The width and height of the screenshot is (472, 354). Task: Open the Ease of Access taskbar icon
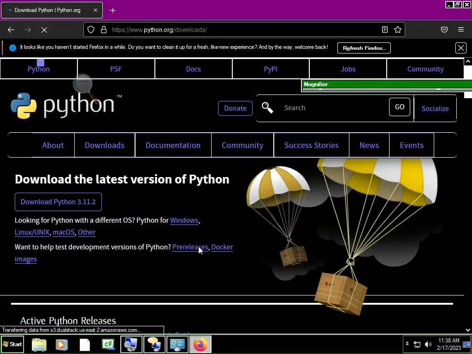pos(177,344)
